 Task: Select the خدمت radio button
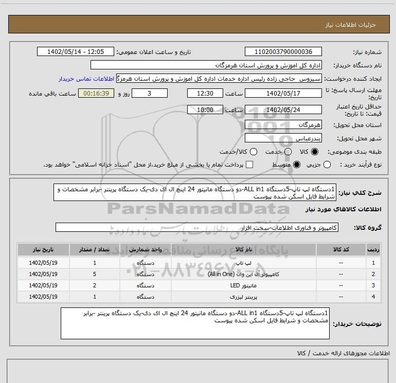(288, 152)
